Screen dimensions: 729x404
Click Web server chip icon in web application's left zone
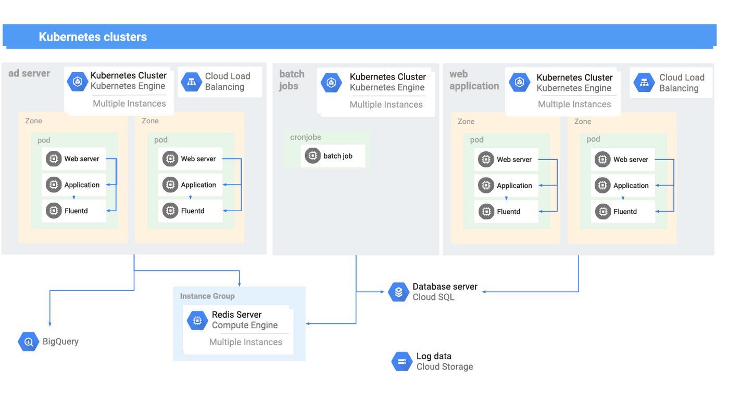click(486, 159)
